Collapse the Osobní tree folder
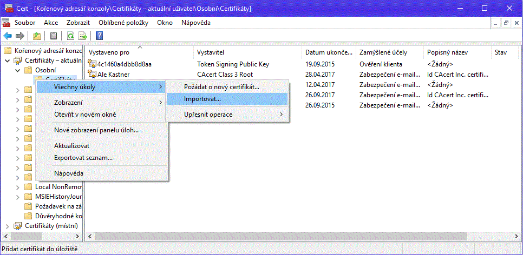Viewport: 523px width, 255px height. (x=18, y=70)
